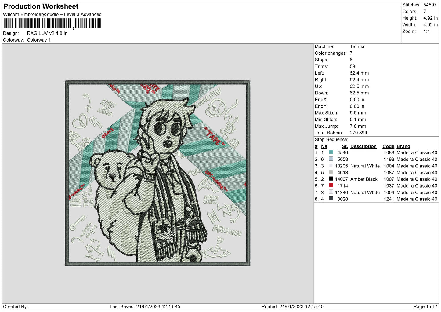Click the Stitches count 54507
The height and width of the screenshot is (312, 441).
[430, 5]
